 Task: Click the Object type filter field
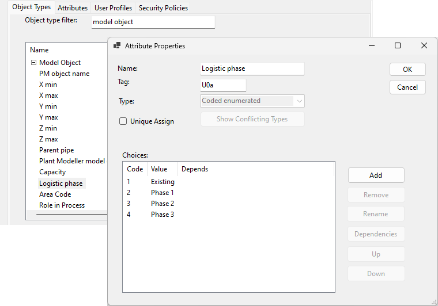[x=153, y=22]
